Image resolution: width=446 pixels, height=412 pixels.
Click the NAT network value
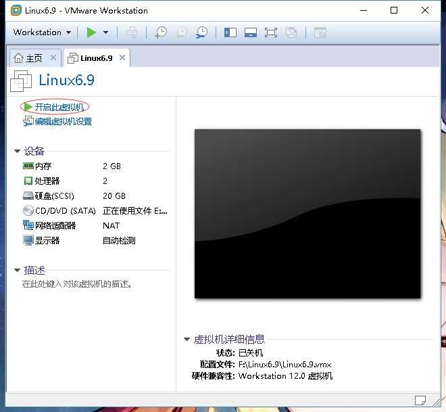pos(111,226)
